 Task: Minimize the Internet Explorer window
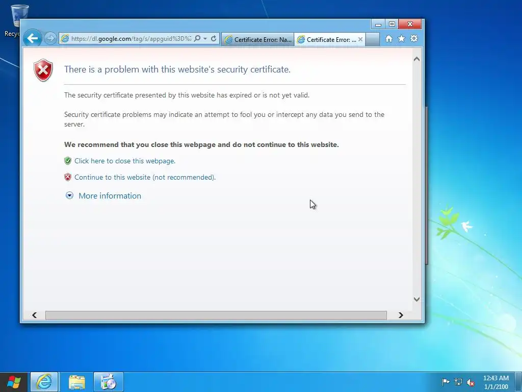378,24
